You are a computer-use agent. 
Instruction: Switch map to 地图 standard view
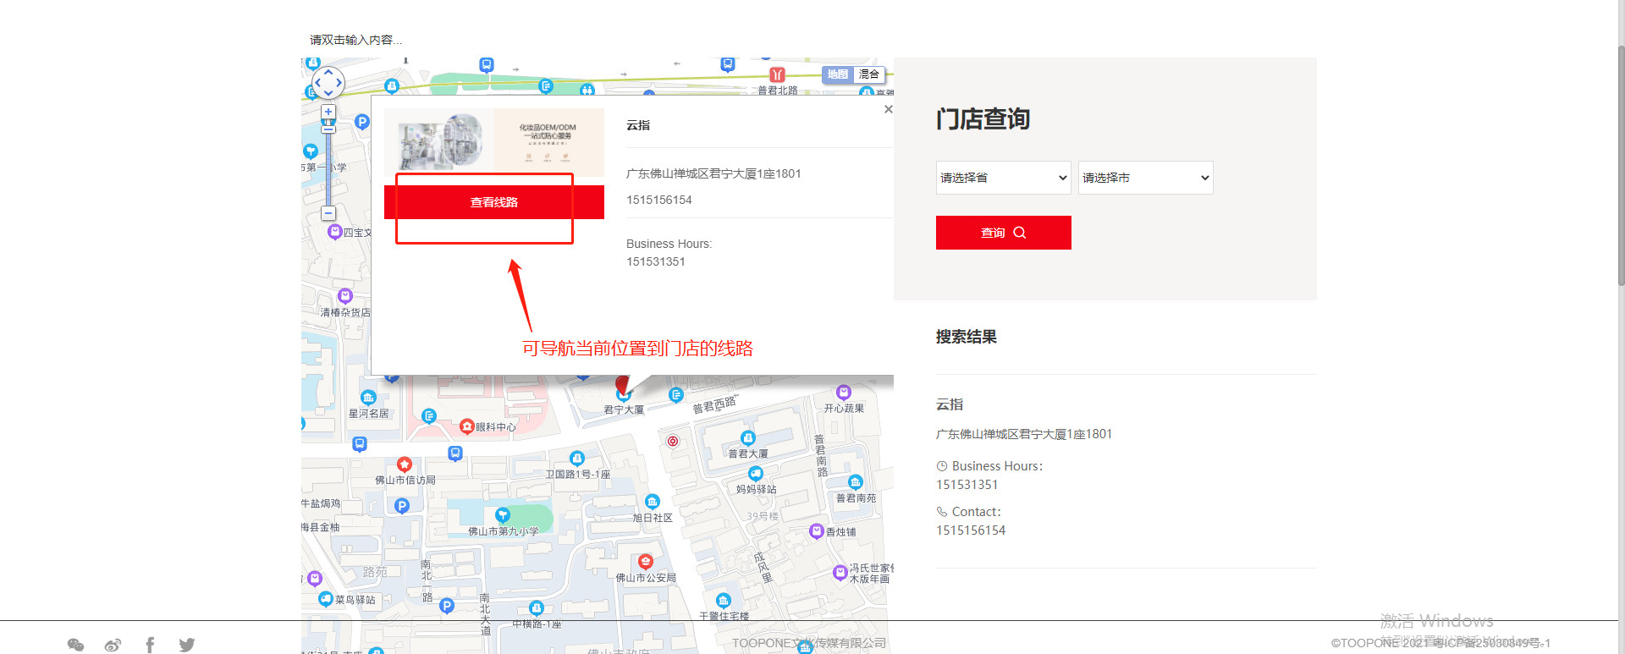coord(838,74)
